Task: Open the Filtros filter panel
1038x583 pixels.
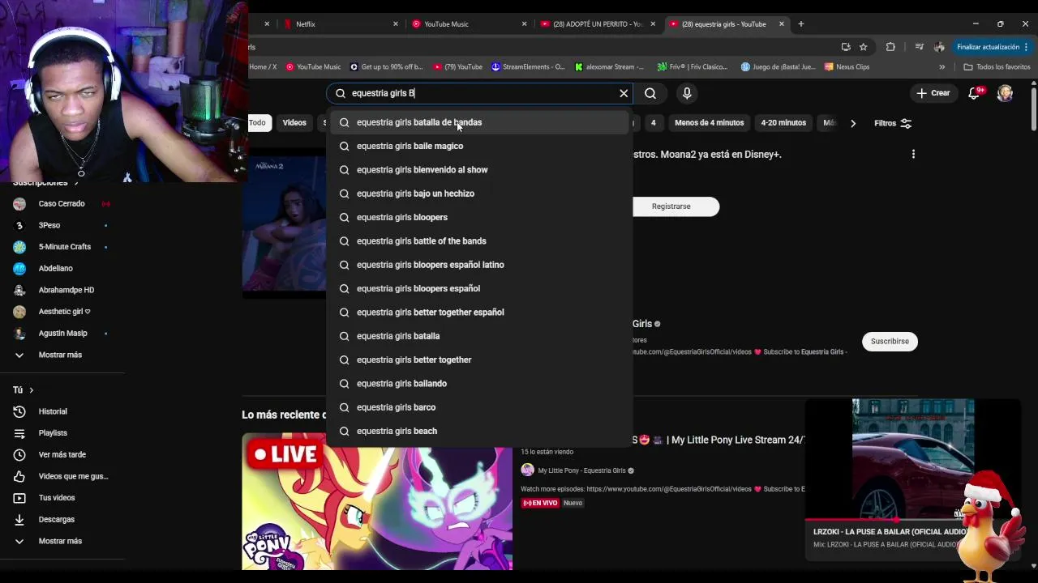Action: (x=893, y=123)
